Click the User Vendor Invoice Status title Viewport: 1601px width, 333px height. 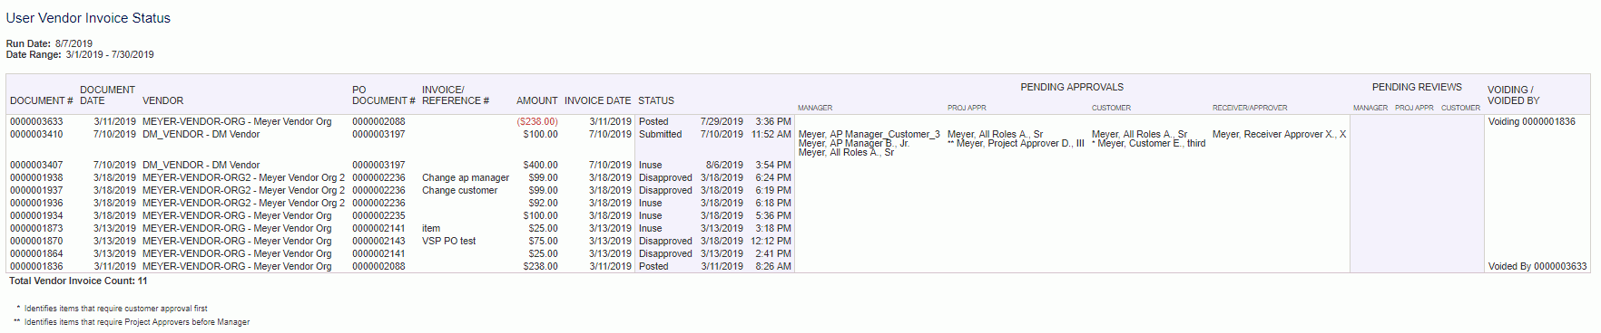88,18
